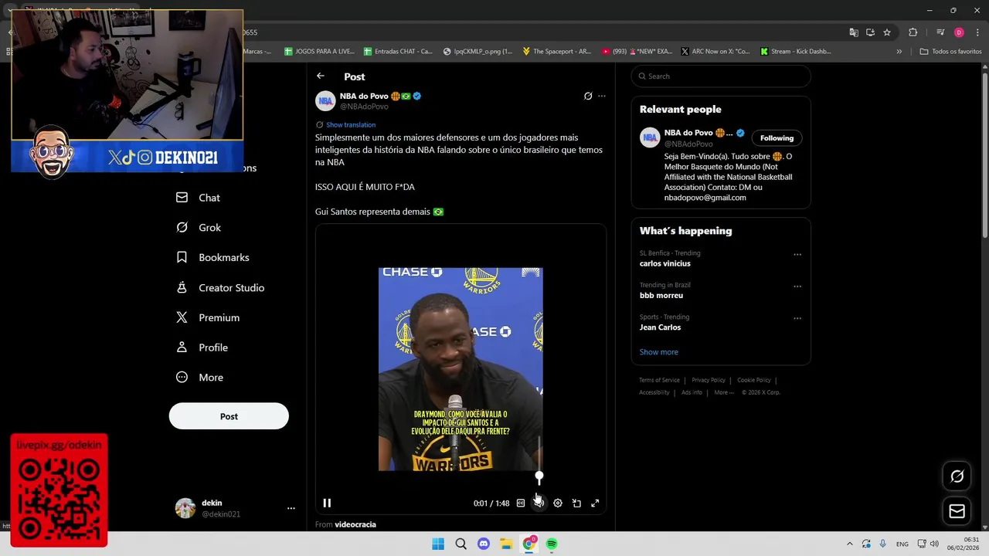The height and width of the screenshot is (556, 989).
Task: Open Chrome media controls icon
Action: 940,32
